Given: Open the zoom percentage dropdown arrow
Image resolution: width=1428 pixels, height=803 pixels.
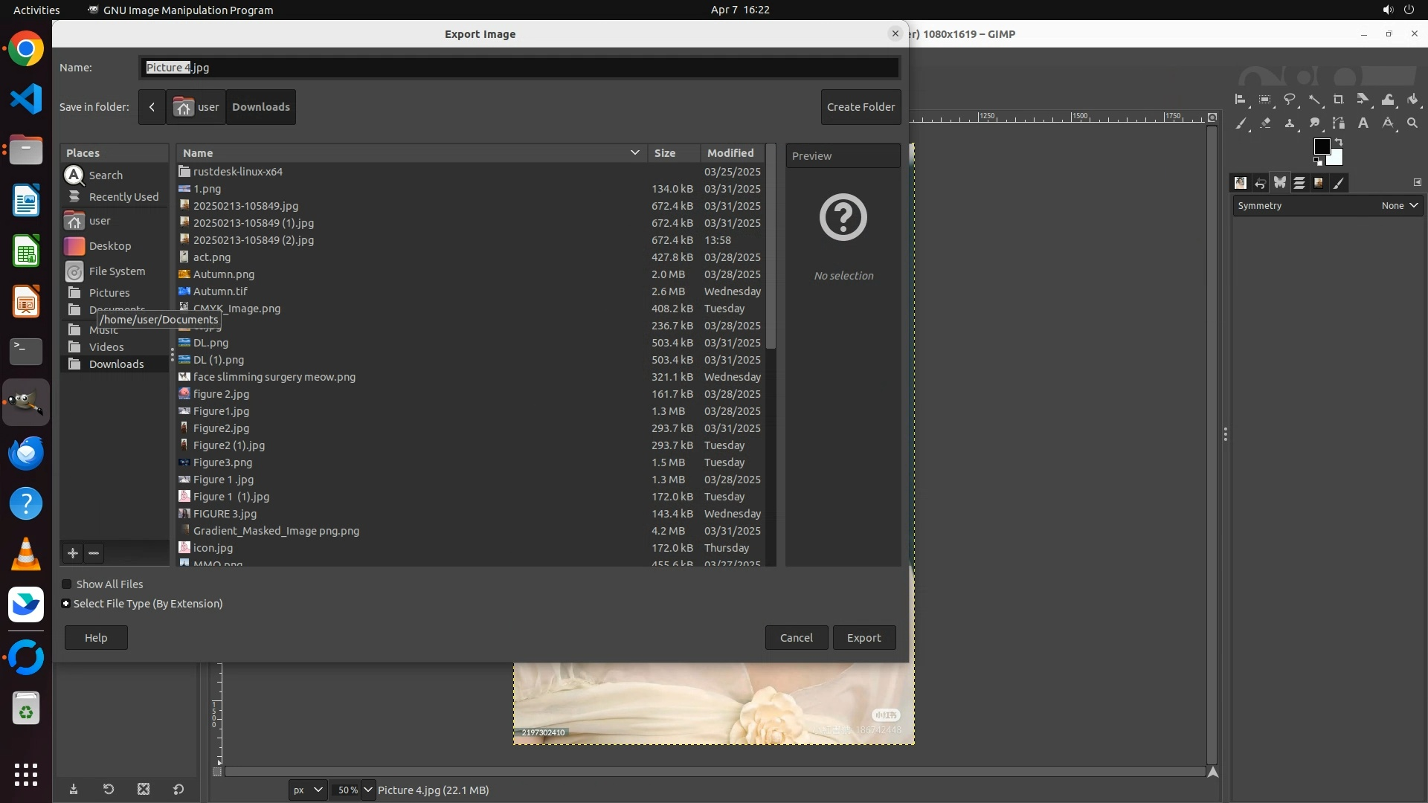Looking at the screenshot, I should [368, 790].
